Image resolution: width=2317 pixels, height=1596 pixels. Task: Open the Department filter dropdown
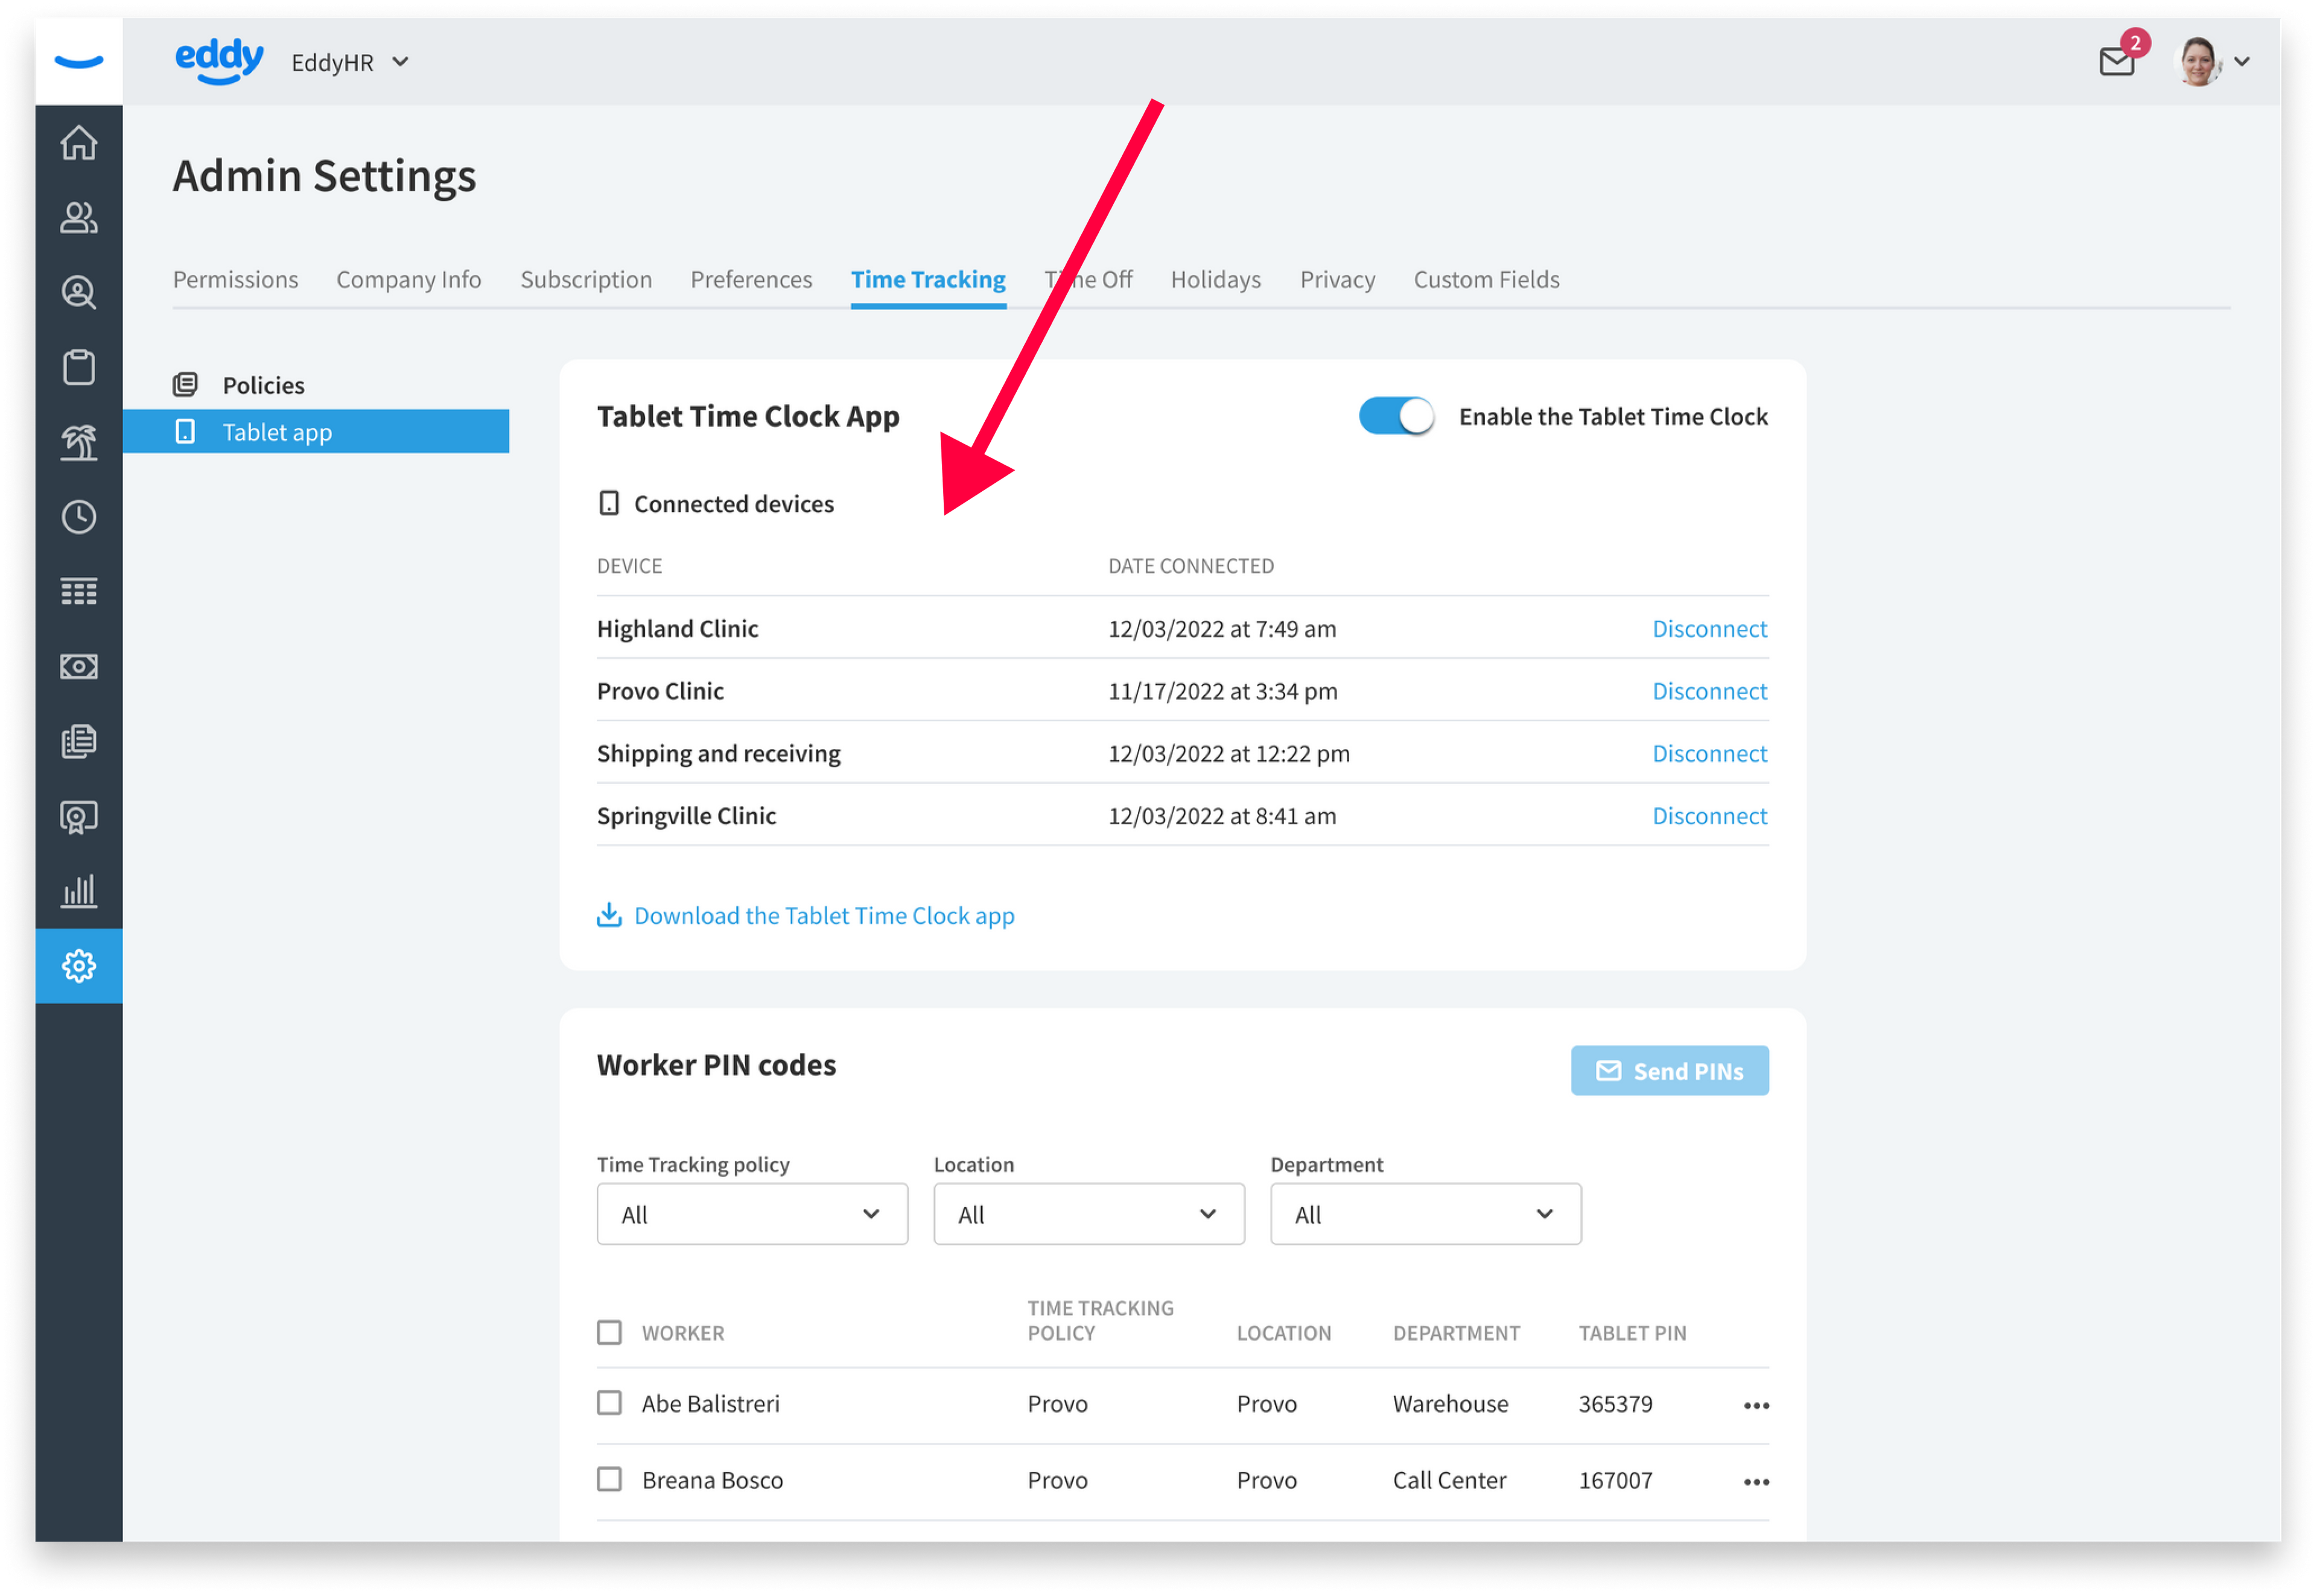tap(1425, 1214)
